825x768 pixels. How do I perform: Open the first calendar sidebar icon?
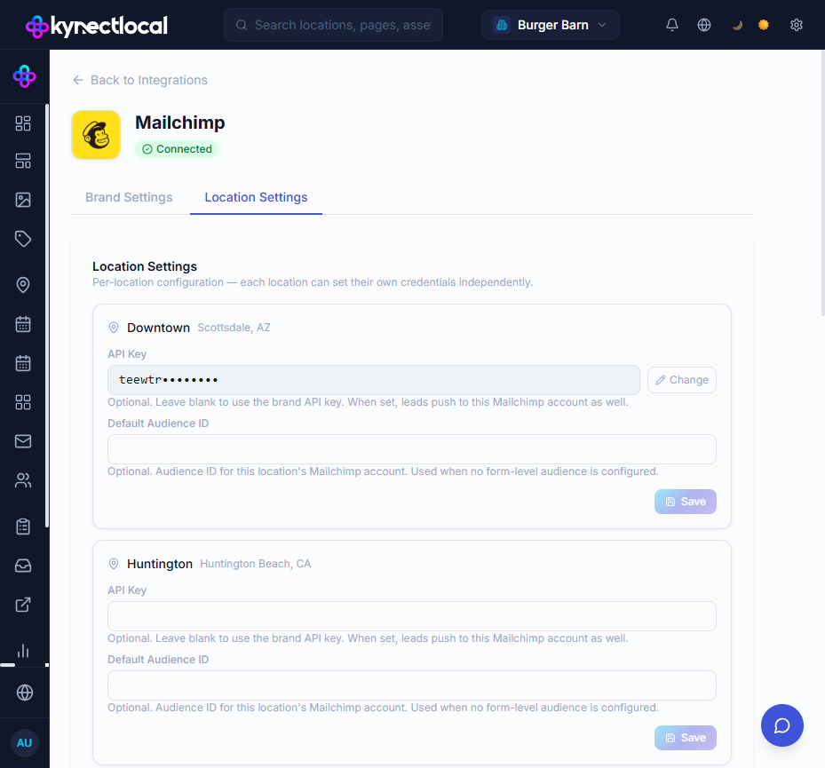(x=23, y=324)
